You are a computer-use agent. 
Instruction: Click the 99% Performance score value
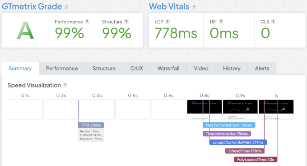(70, 33)
